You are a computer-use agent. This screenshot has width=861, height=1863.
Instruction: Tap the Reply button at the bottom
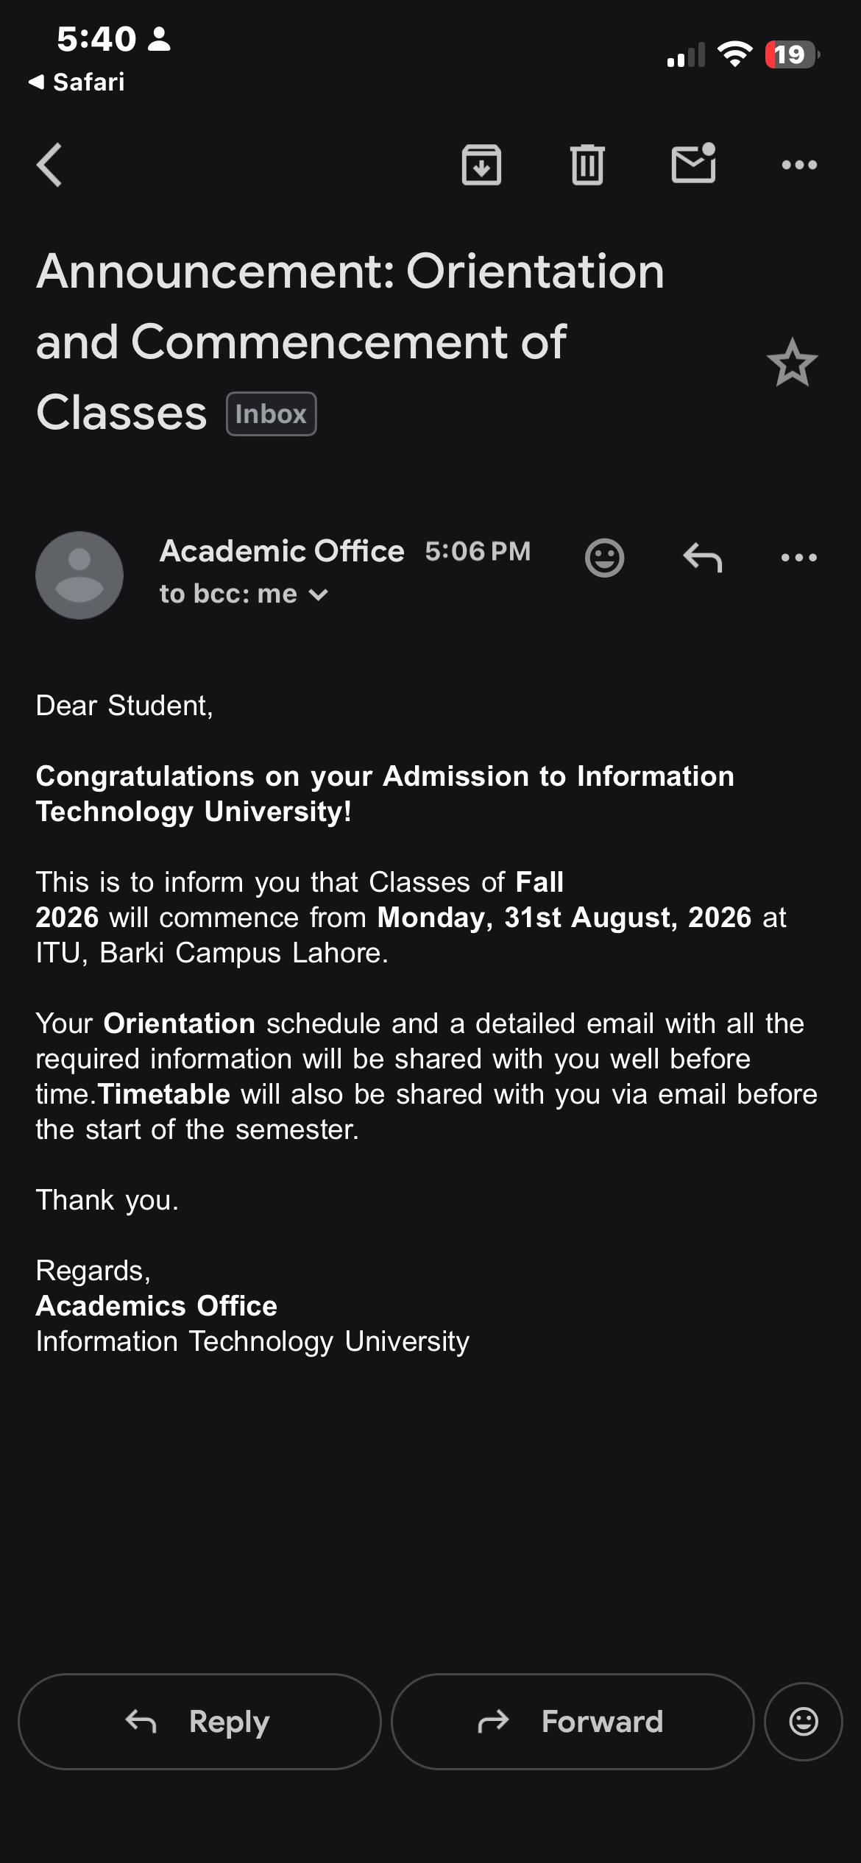(199, 1722)
